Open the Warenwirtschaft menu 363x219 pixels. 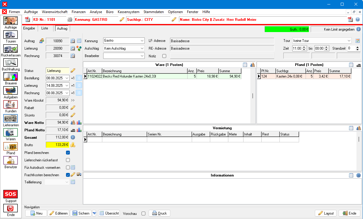coord(55,12)
